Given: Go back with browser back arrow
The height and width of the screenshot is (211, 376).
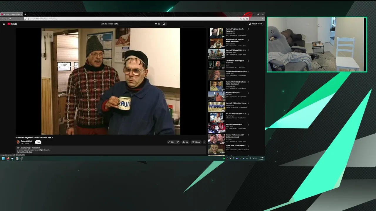Looking at the screenshot, I should [2, 19].
